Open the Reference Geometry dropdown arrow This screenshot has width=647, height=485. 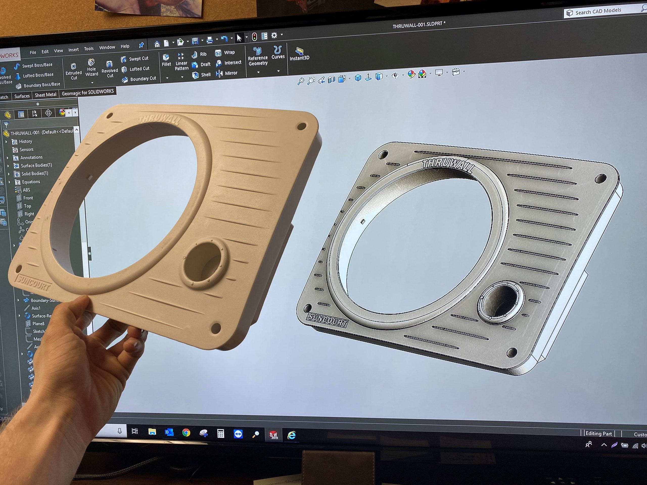click(x=258, y=72)
